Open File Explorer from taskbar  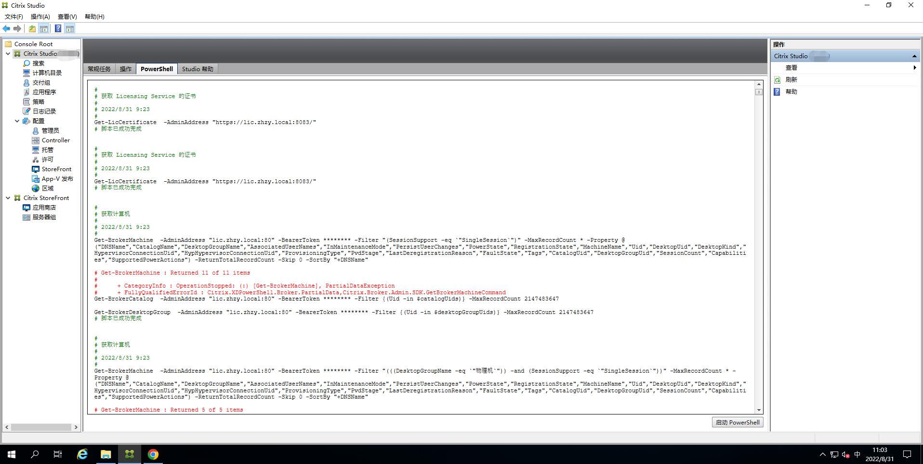click(x=105, y=454)
